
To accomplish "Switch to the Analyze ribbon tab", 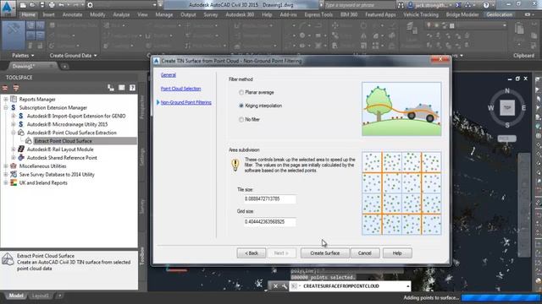I will click(121, 15).
